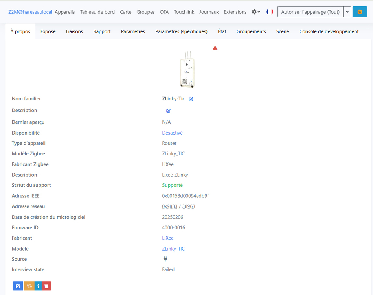Click the ZLinky device image
This screenshot has width=373, height=295.
point(187,69)
